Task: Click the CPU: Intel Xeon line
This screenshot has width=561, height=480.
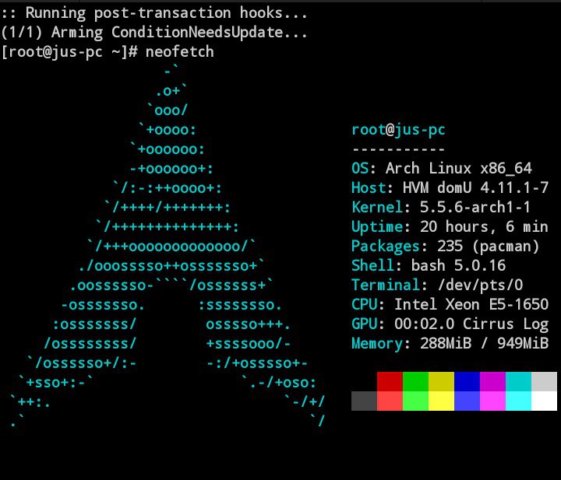Action: (450, 305)
